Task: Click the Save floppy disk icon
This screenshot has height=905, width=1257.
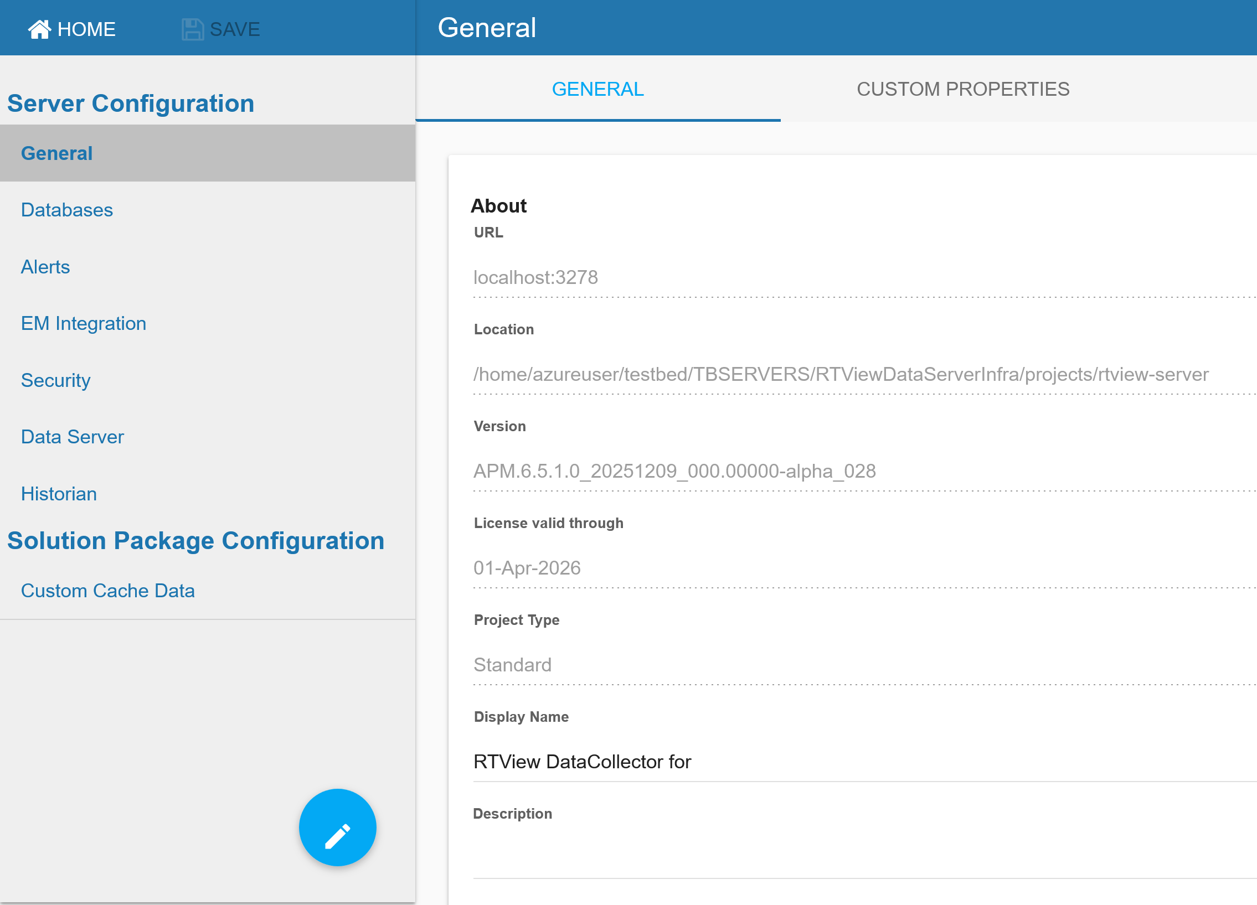Action: [x=192, y=29]
